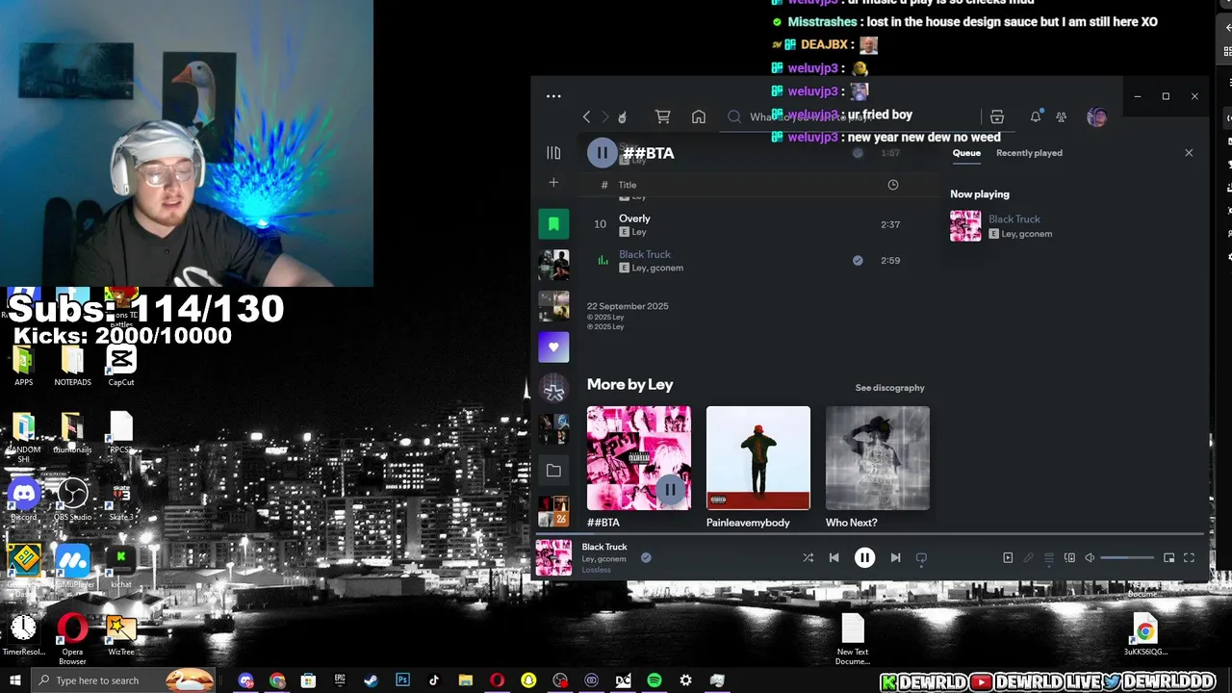Viewport: 1232px width, 693px height.
Task: Create a playlist with plus icon
Action: coord(553,183)
